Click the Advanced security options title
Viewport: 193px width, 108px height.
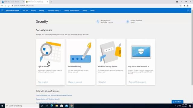pyautogui.click(x=108, y=67)
